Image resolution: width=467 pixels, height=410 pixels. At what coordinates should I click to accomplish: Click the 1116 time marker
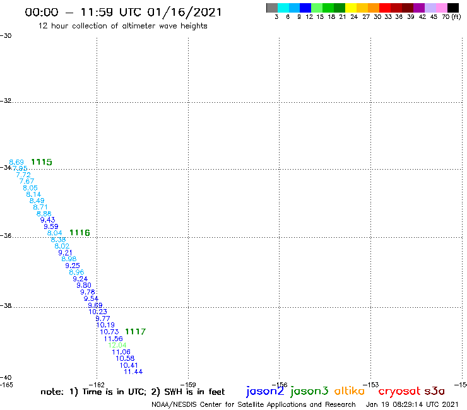click(x=80, y=233)
